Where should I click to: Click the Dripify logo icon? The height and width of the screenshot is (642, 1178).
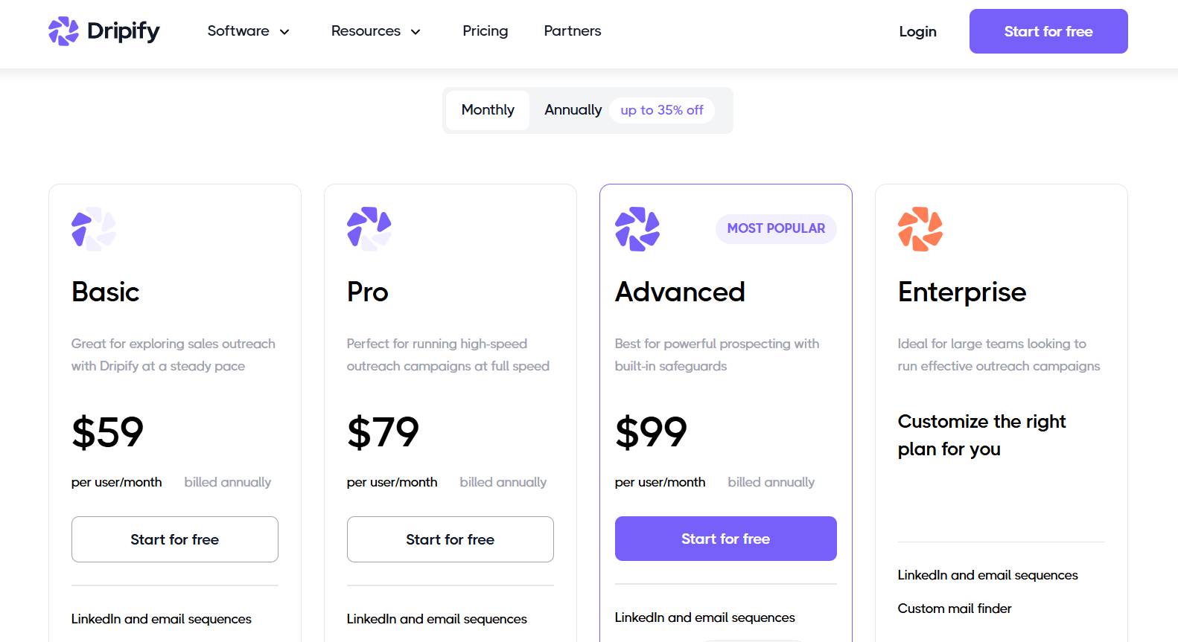66,31
